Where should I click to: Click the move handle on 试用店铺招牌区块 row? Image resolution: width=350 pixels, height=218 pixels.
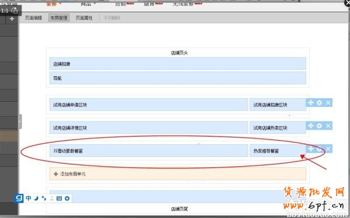(x=310, y=102)
